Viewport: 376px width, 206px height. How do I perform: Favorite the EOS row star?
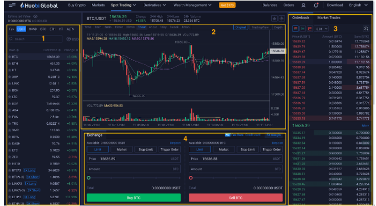coord(10,117)
